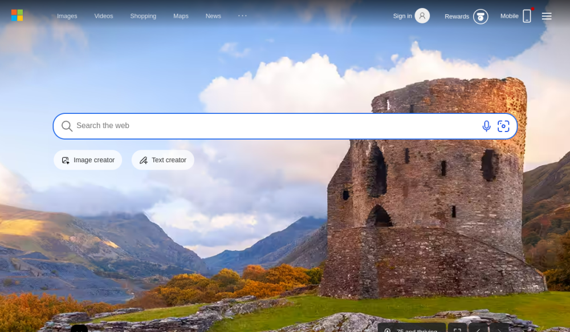This screenshot has height=332, width=570.
Task: Open the Videos search tab
Action: coord(104,16)
